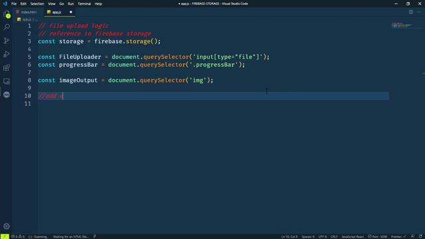Place cursor on 'imageOutput' variable name

[78, 80]
